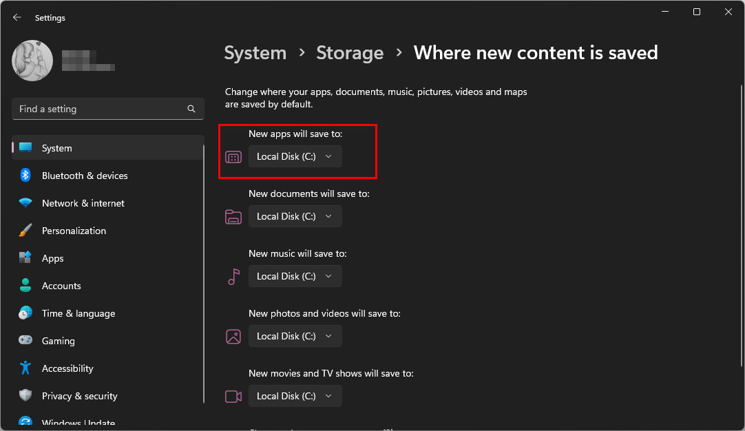Click the Bluetooth & devices icon

coord(25,176)
